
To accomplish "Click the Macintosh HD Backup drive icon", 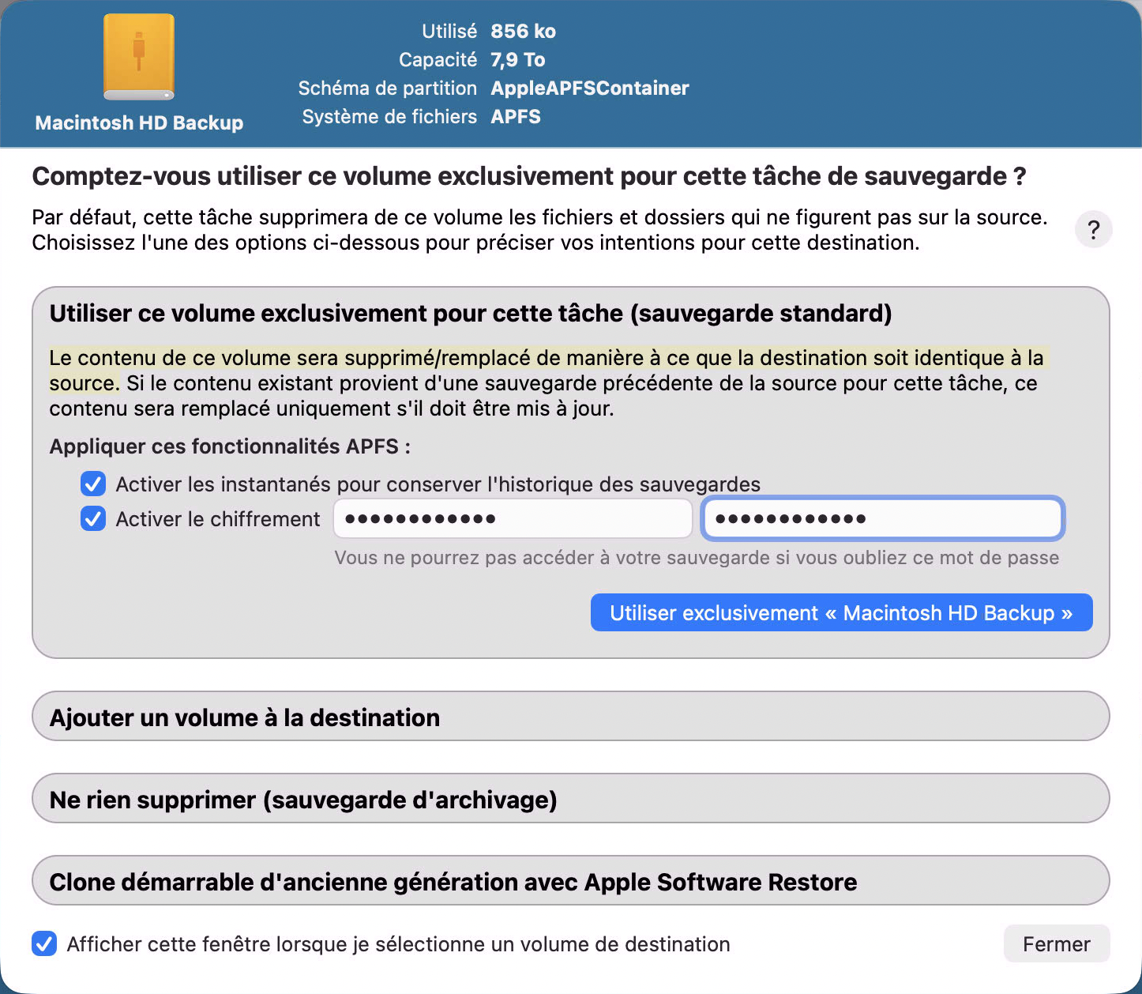I will [139, 58].
